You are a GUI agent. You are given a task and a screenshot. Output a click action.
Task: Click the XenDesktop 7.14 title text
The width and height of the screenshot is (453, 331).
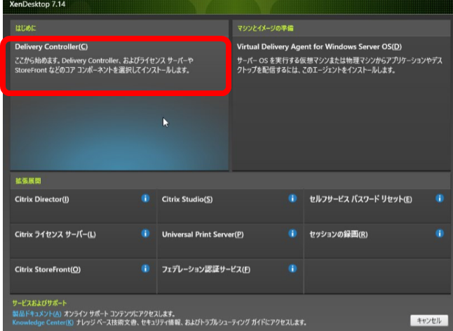(x=37, y=4)
